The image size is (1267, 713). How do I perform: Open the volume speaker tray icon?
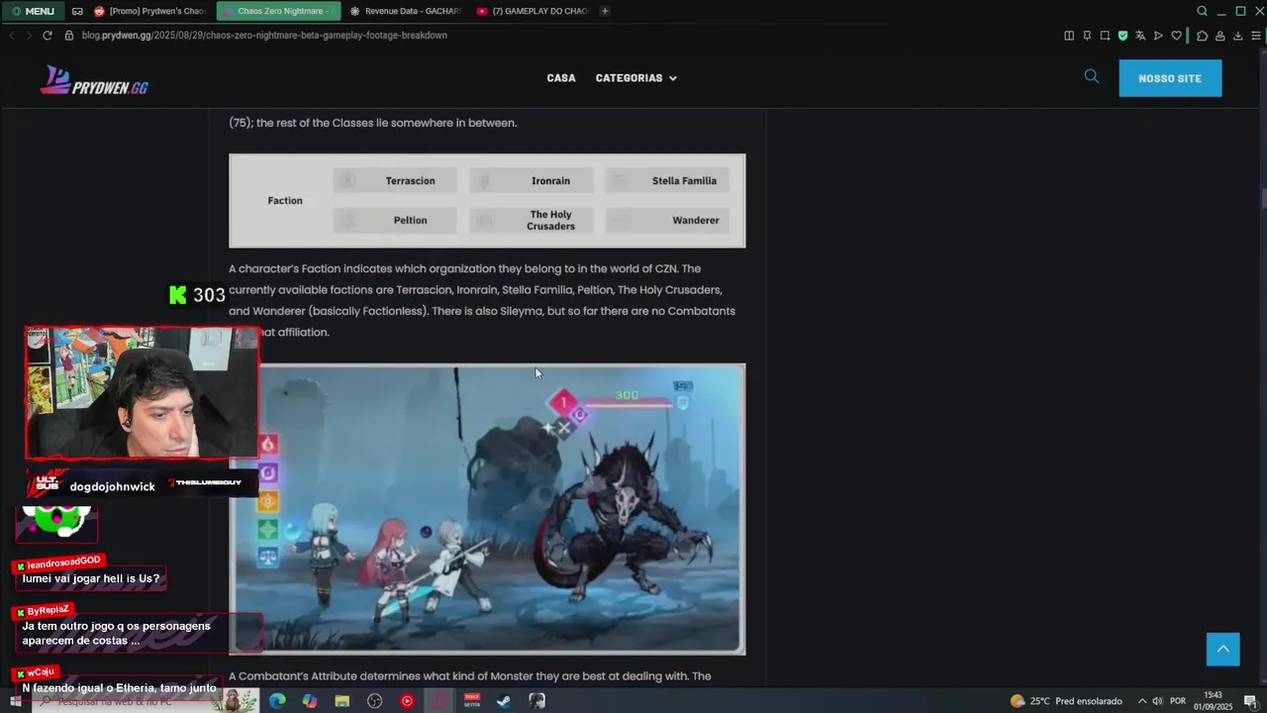[x=1157, y=701]
